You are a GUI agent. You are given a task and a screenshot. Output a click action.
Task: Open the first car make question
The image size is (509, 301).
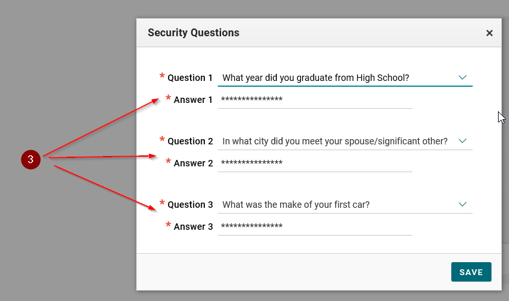(x=296, y=205)
